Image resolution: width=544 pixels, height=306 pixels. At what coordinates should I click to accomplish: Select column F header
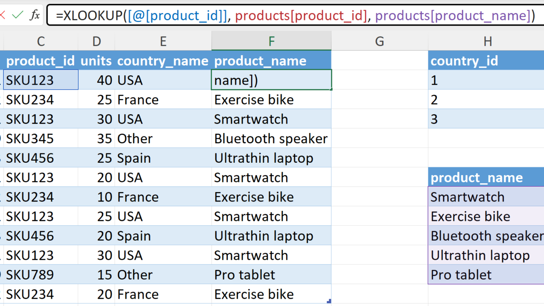[271, 41]
